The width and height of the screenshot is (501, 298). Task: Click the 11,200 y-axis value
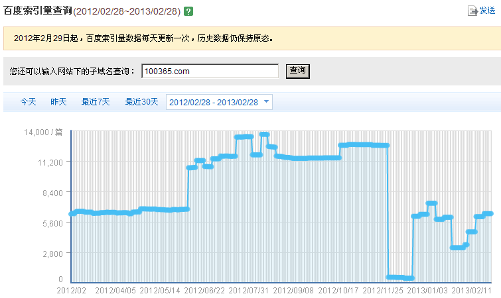50,162
